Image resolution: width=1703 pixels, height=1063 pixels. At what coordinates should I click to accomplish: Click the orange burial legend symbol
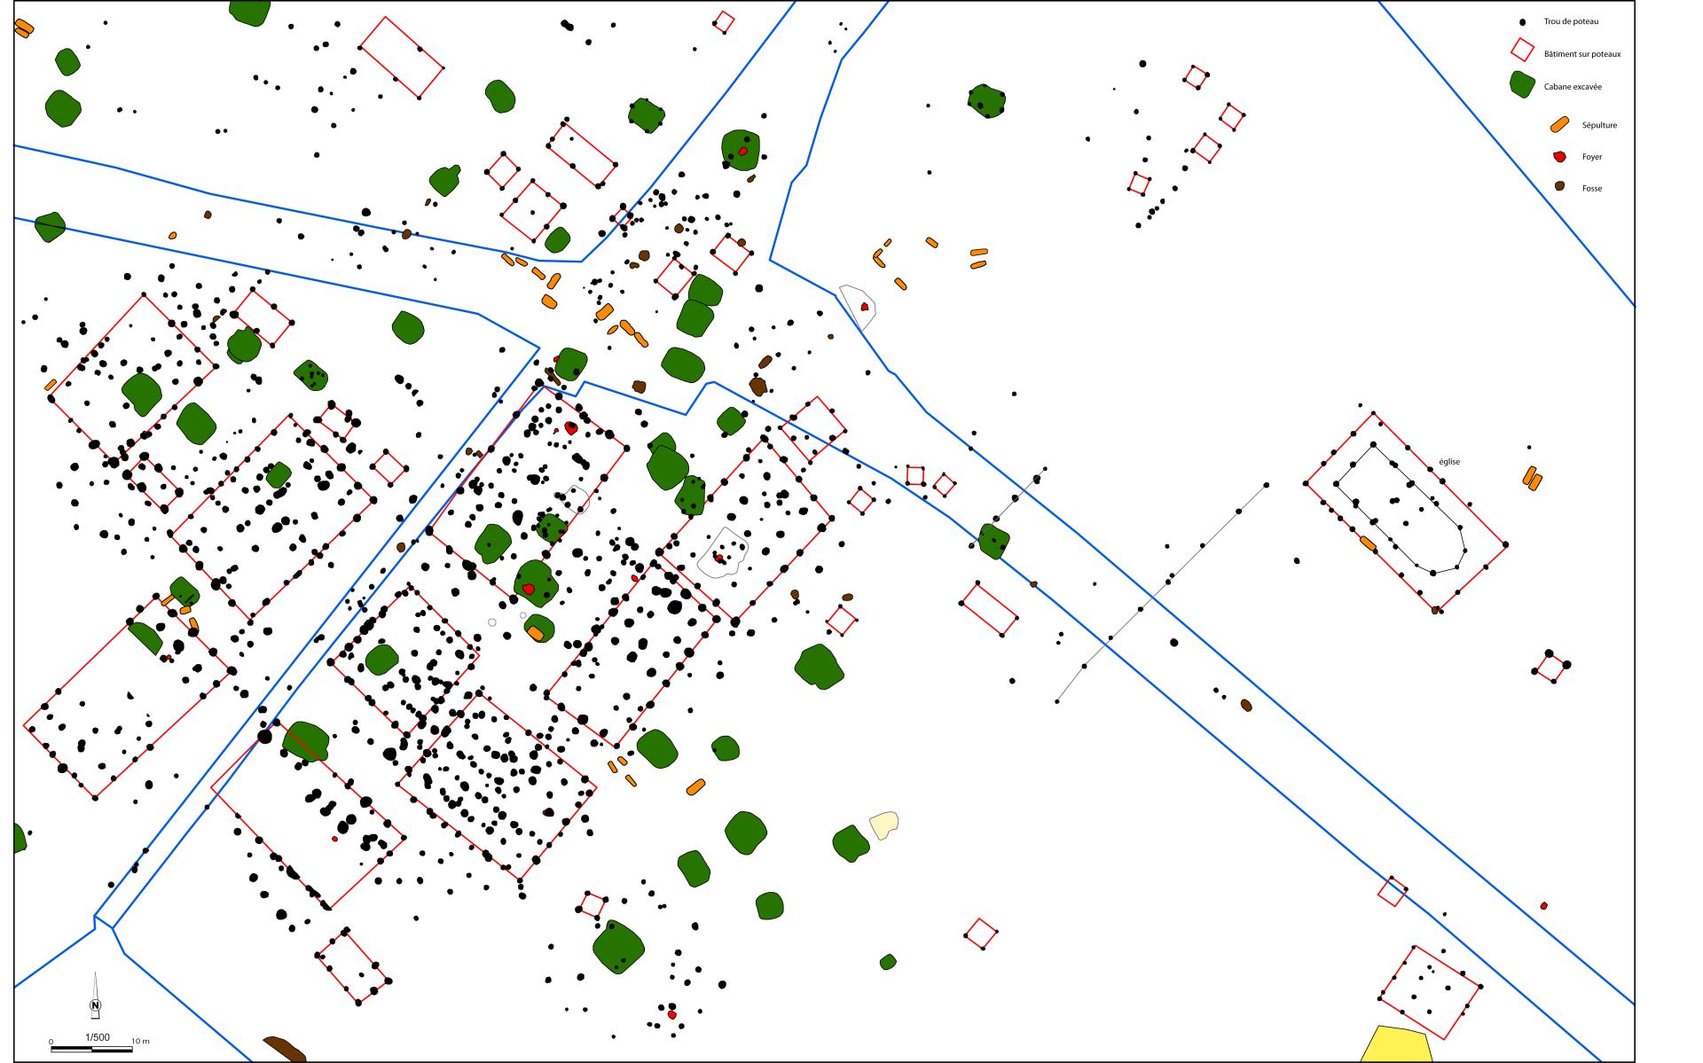[x=1560, y=125]
